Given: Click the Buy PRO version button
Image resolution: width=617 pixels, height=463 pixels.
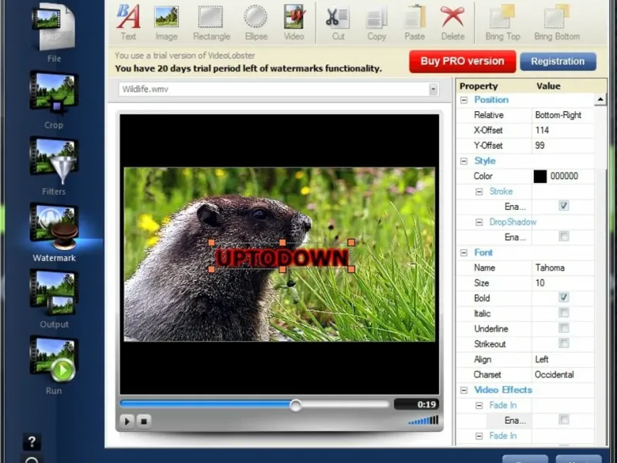Looking at the screenshot, I should click(x=462, y=62).
